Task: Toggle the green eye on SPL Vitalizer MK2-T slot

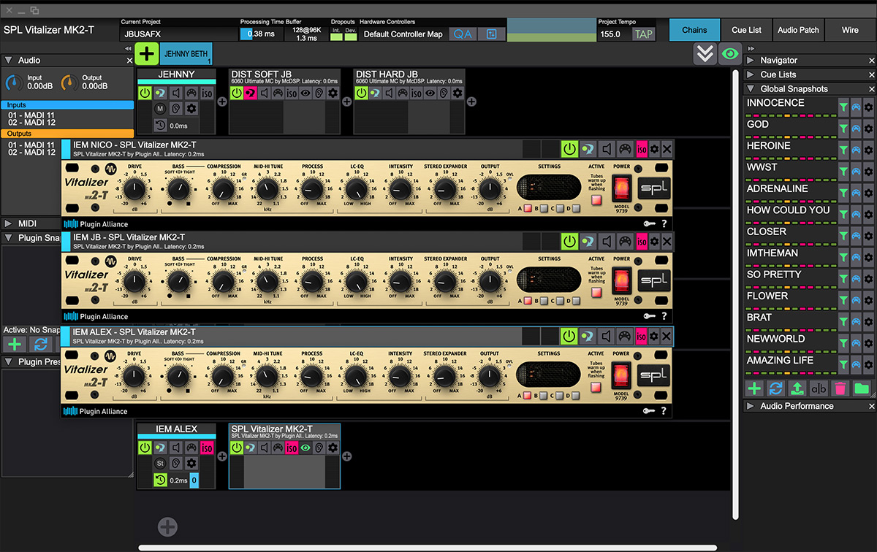Action: coord(305,448)
